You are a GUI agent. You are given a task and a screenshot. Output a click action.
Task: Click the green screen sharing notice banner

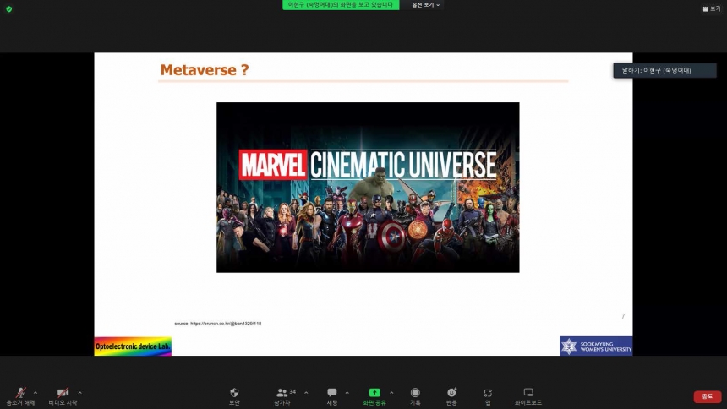pos(341,4)
